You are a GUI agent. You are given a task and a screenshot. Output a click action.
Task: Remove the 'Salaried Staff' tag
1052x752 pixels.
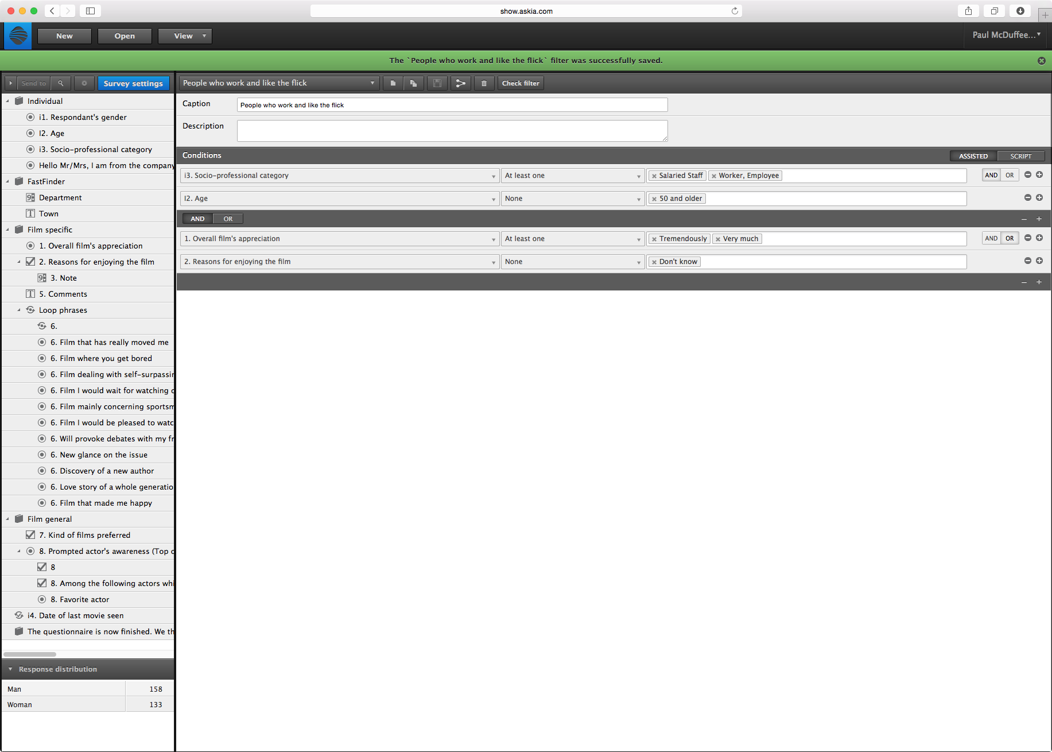tap(654, 176)
